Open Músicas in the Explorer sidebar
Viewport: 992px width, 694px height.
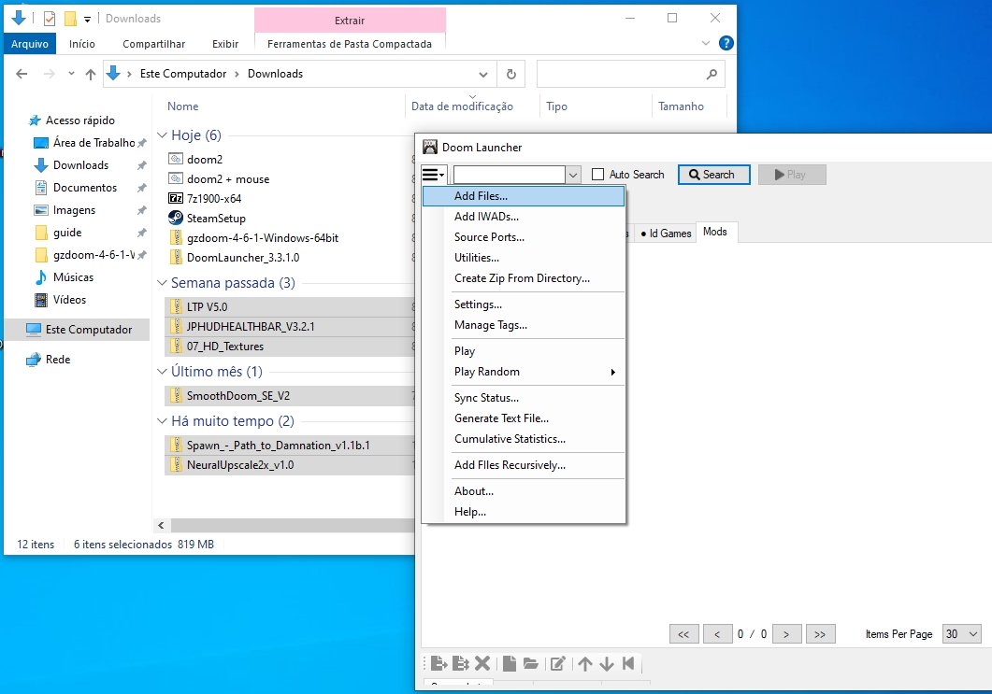(x=73, y=276)
